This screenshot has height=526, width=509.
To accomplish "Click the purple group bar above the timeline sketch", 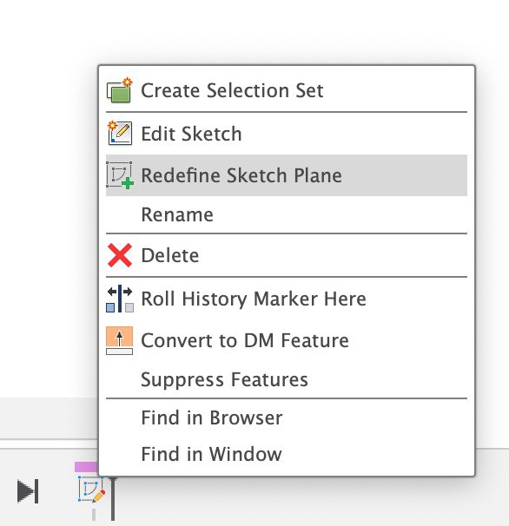I will tap(86, 467).
